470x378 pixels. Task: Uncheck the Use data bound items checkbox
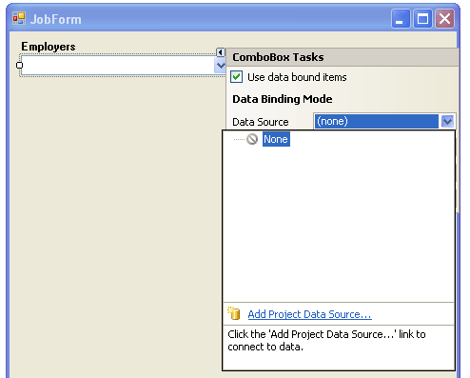coord(237,77)
